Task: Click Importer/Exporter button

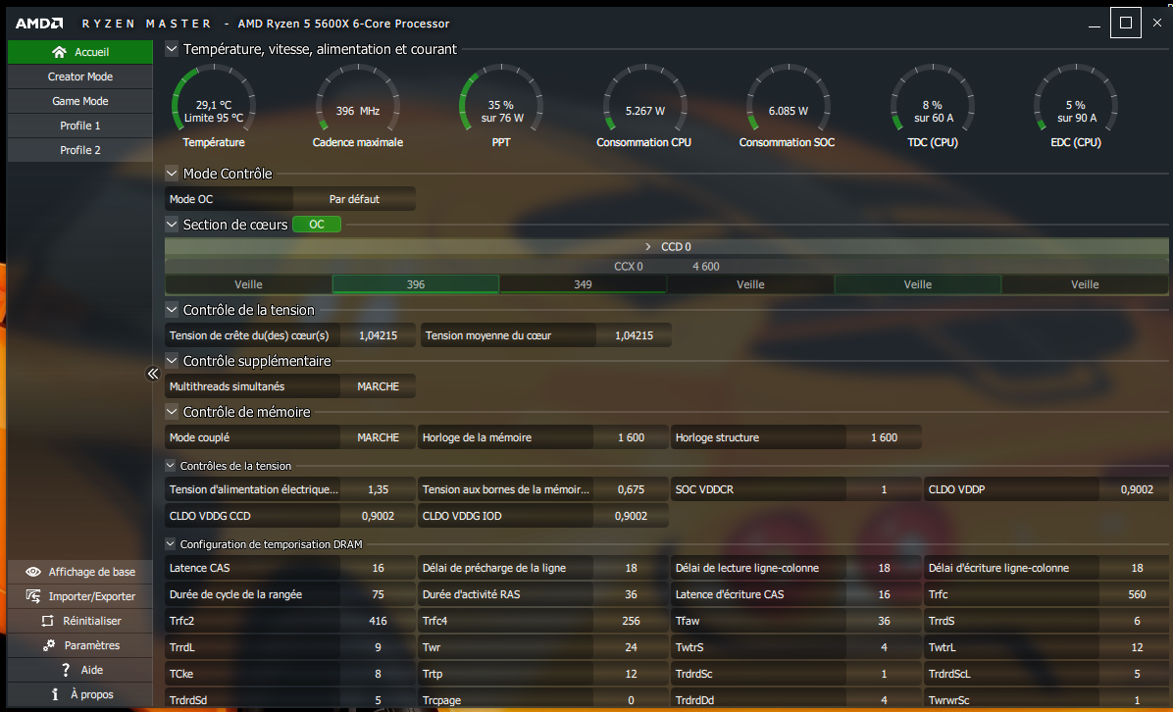Action: [x=80, y=596]
